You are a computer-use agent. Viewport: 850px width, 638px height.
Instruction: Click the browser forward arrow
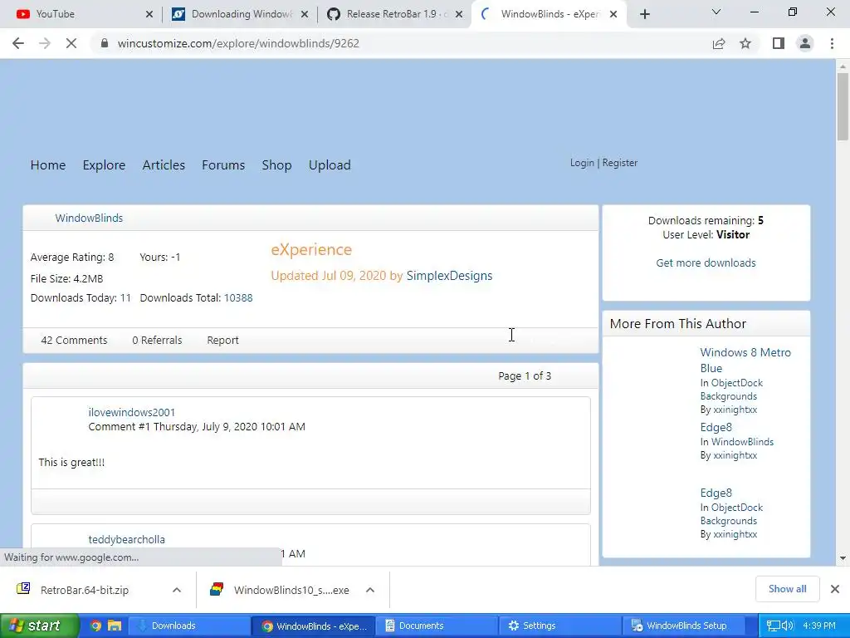[x=45, y=43]
